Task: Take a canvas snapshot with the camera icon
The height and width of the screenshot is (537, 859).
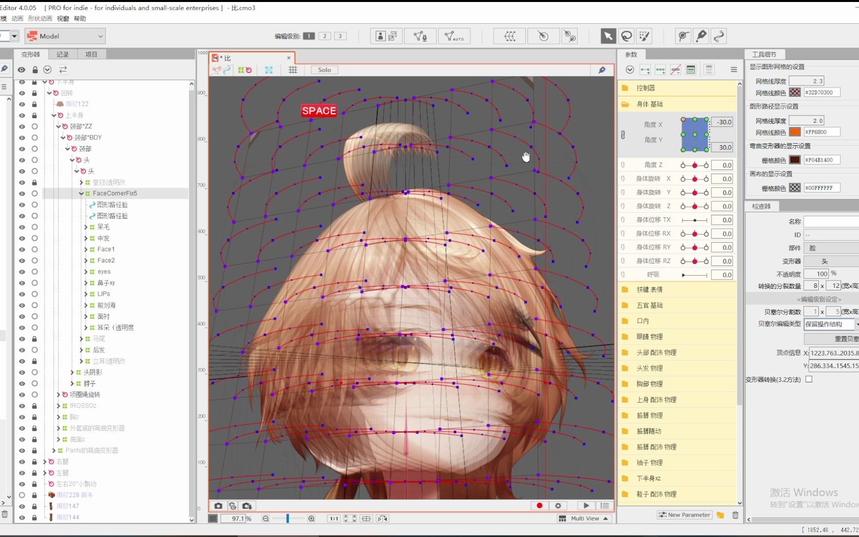Action: click(218, 506)
